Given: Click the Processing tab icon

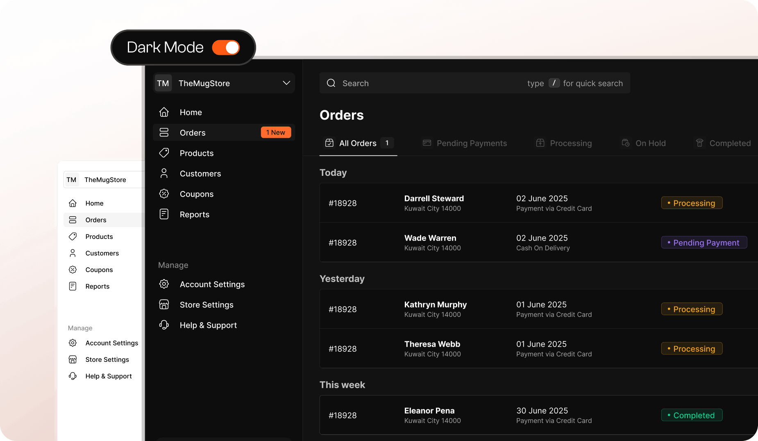Looking at the screenshot, I should coord(540,143).
